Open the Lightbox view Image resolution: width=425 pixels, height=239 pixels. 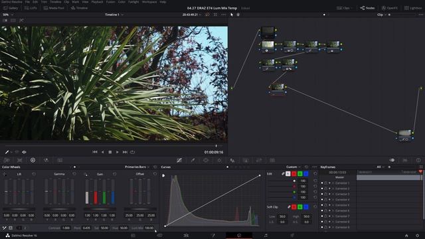coord(413,8)
